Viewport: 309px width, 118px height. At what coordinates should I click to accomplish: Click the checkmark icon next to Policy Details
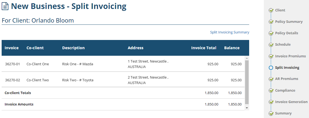pos(271,33)
